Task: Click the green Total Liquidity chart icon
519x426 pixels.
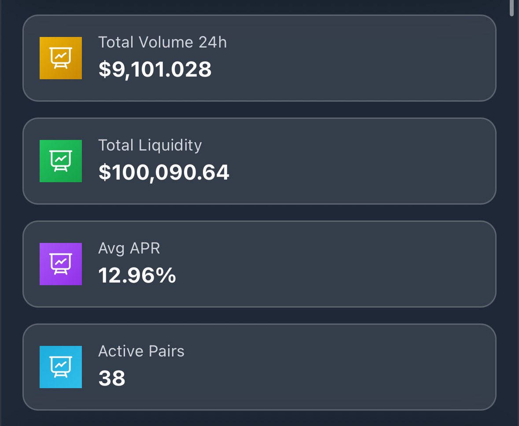Action: [61, 161]
